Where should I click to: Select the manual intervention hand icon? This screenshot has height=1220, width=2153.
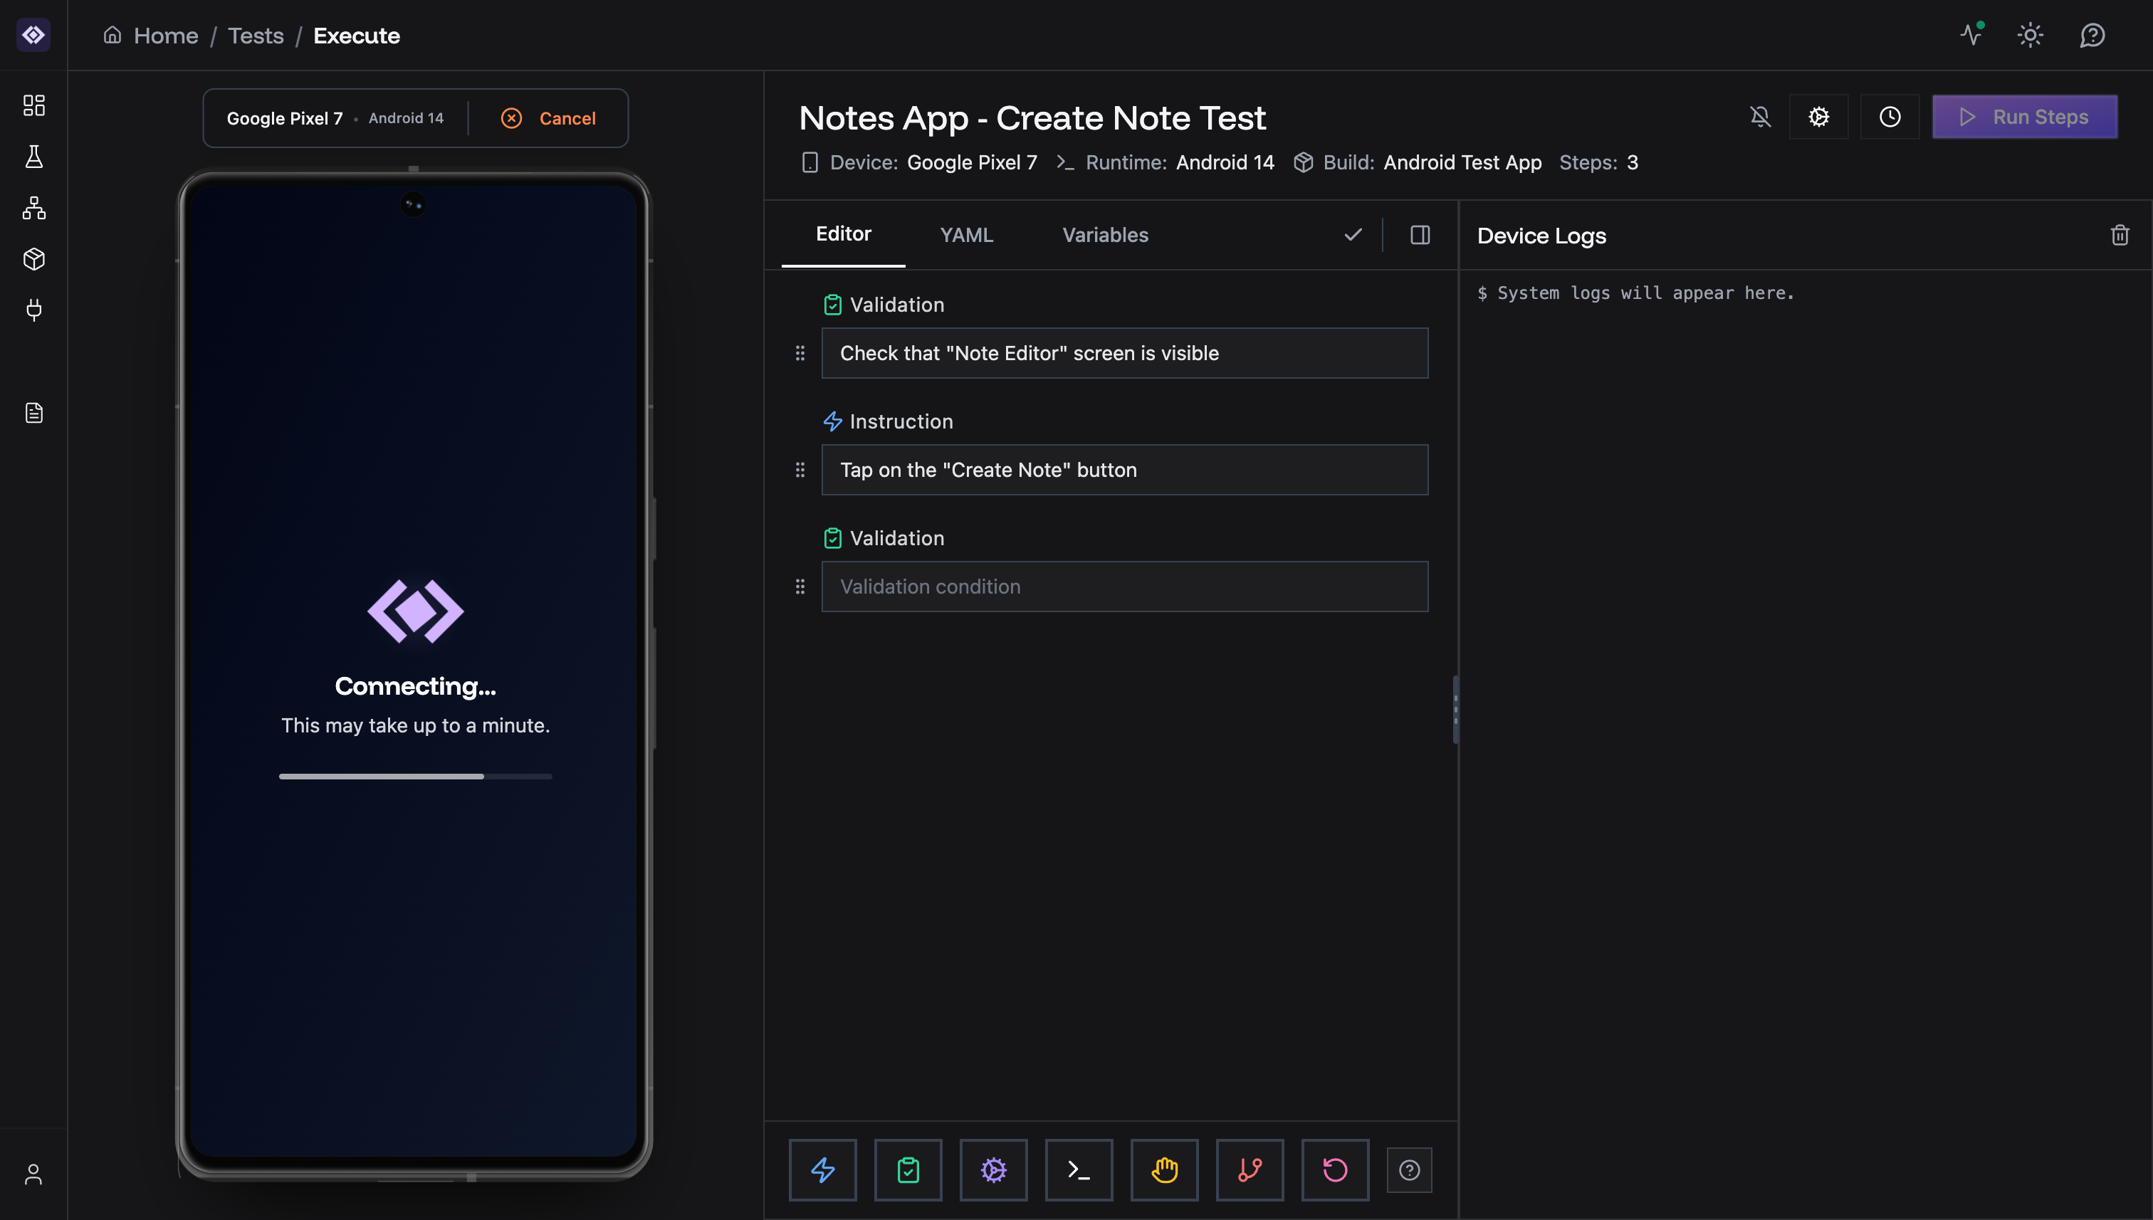[x=1164, y=1169]
